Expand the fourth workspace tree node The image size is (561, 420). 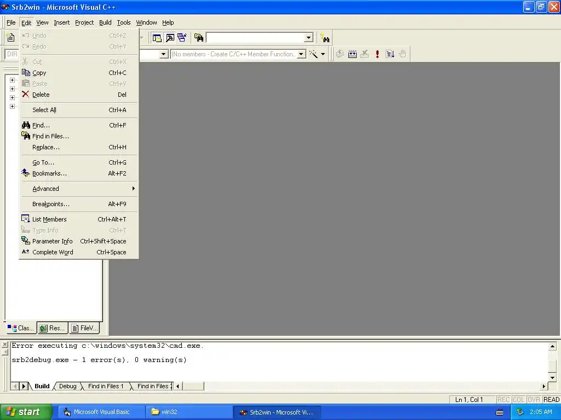12,107
